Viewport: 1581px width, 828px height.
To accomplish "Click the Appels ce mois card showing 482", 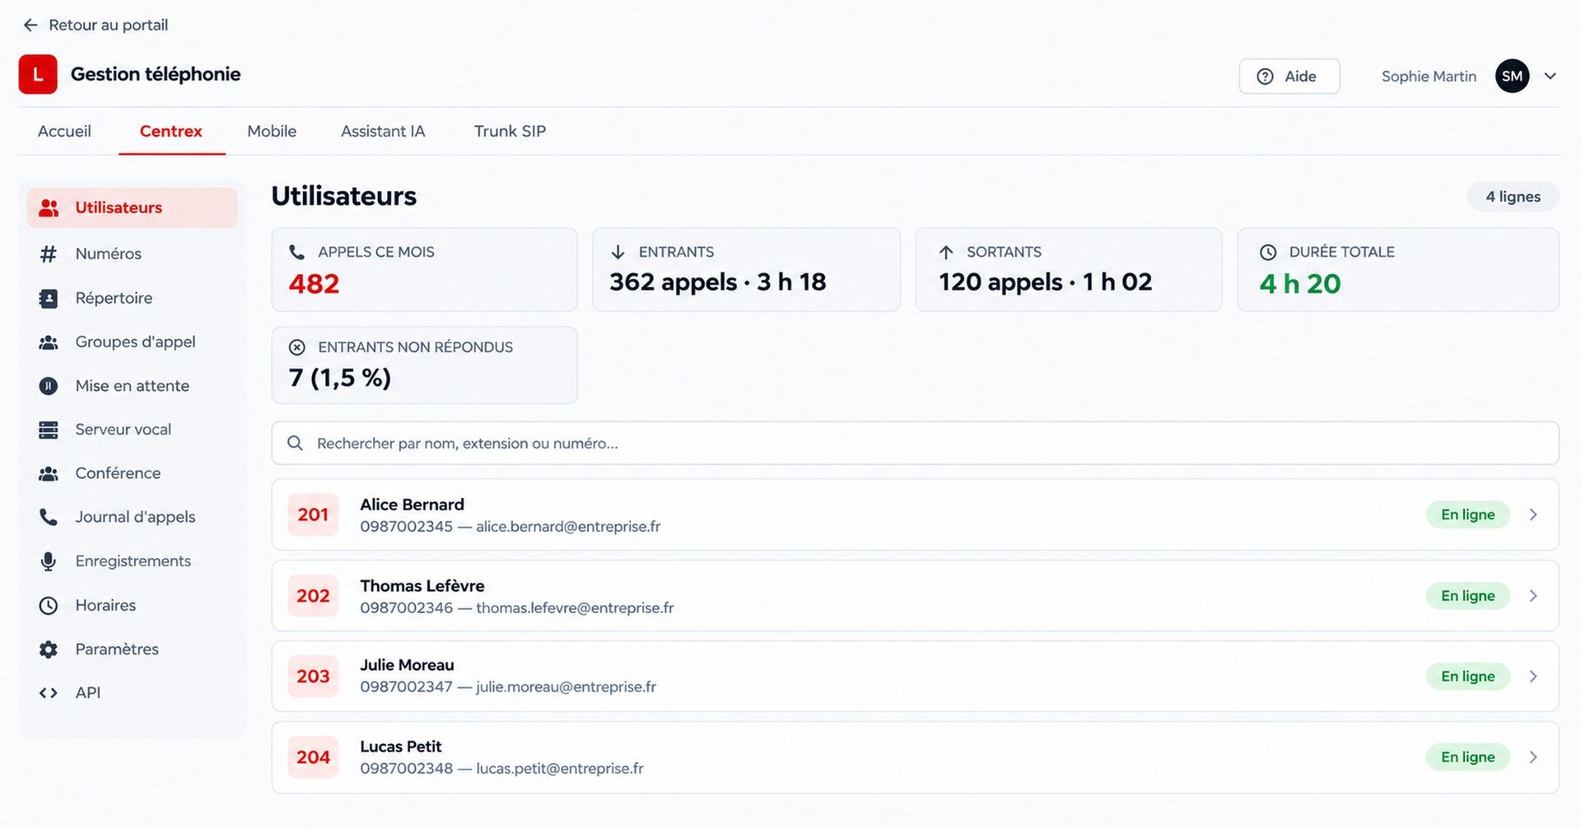I will (x=424, y=270).
